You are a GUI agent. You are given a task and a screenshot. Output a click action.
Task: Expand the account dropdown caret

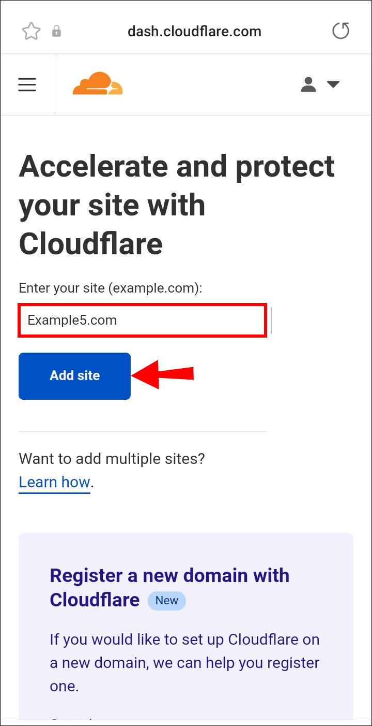333,84
